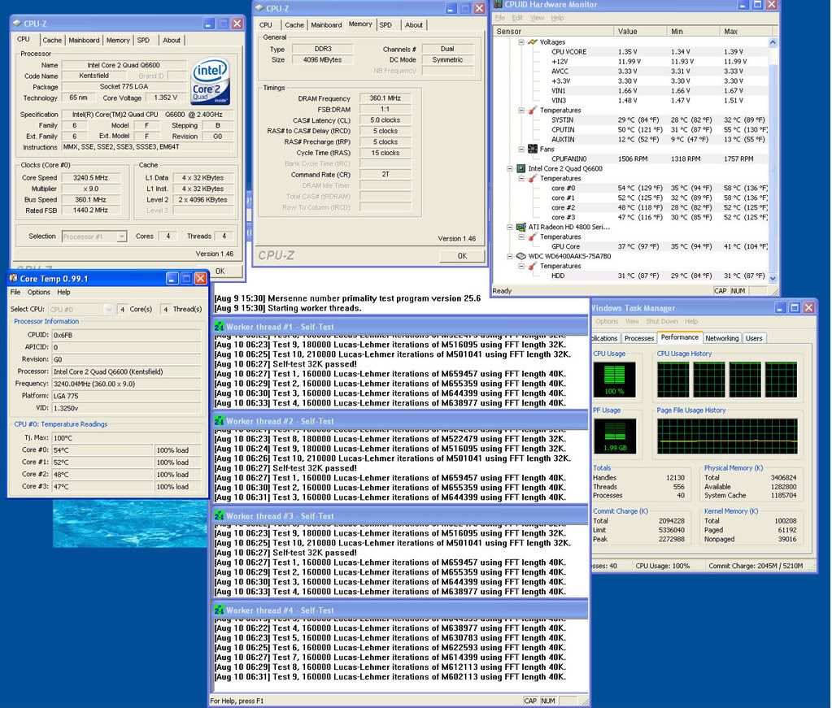Collapse the Temperatures node containing HDD
Image resolution: width=832 pixels, height=708 pixels.
(521, 267)
